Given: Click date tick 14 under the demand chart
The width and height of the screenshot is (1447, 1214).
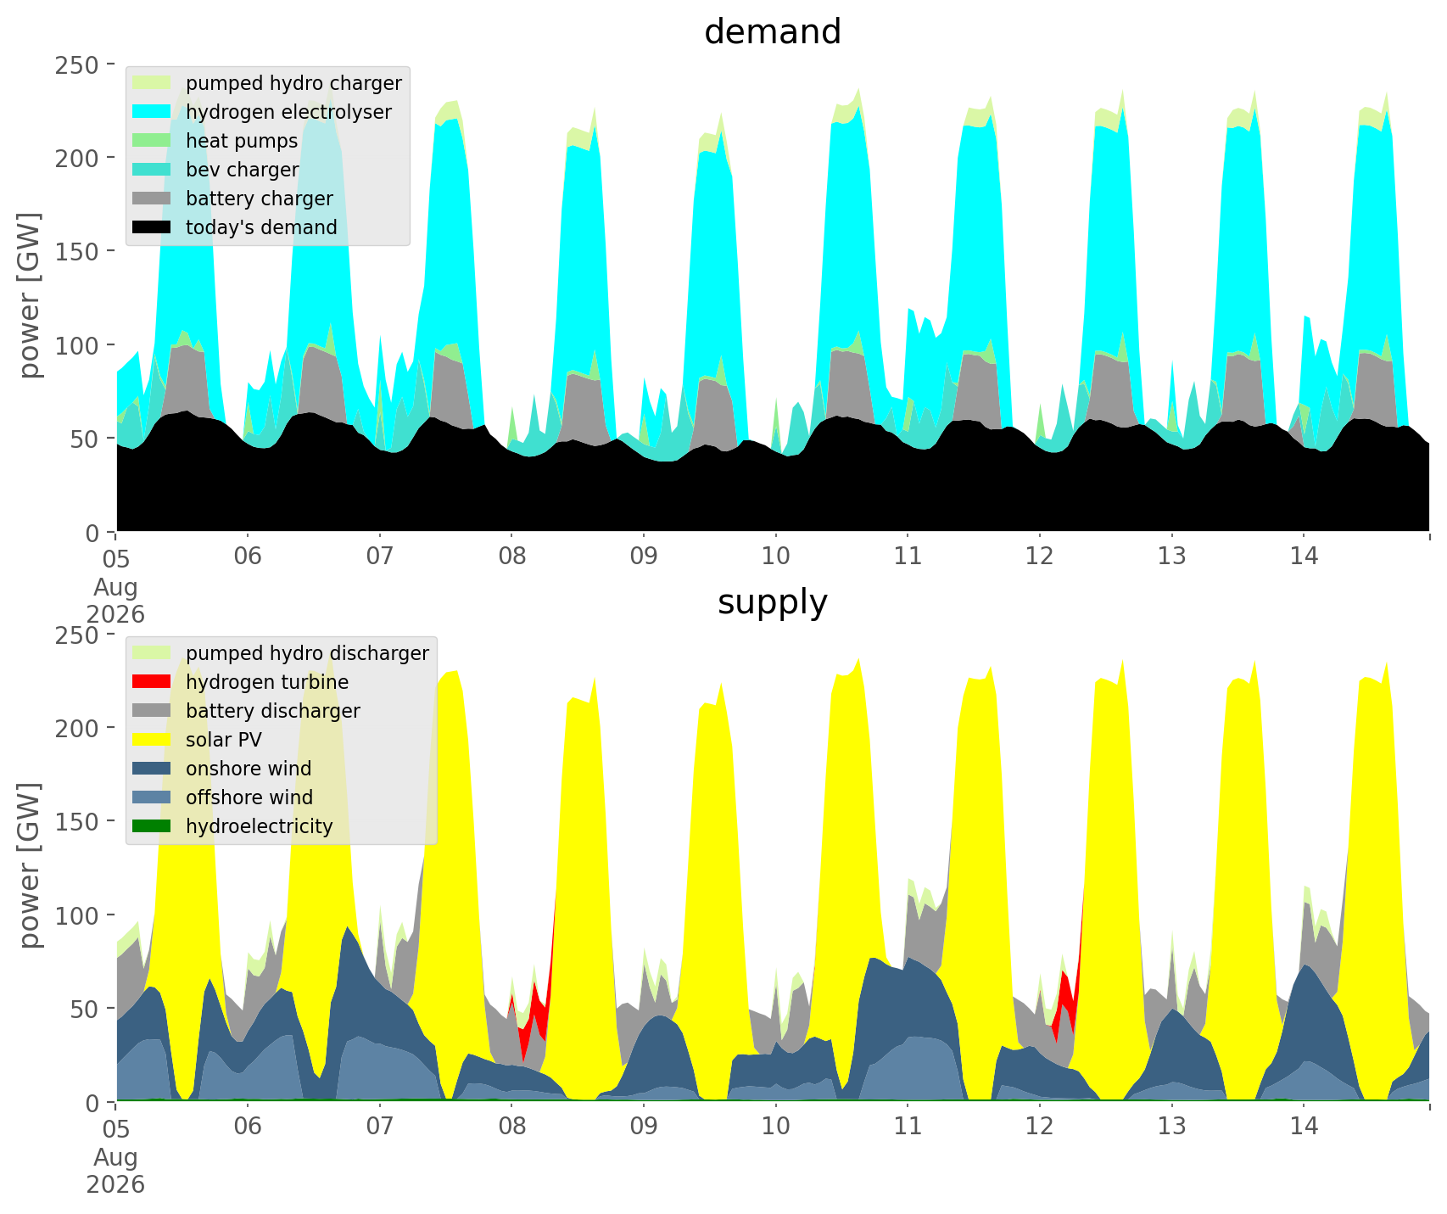Looking at the screenshot, I should tap(1304, 557).
